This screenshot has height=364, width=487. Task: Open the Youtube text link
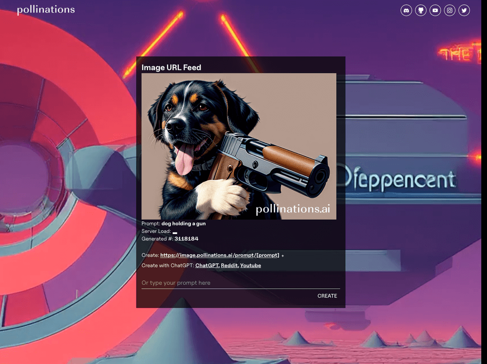[x=250, y=265]
